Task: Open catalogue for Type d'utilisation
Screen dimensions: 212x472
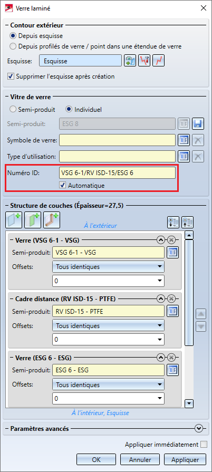Action: 184,156
